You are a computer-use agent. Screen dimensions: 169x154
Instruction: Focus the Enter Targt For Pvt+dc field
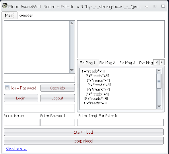[x=120, y=122]
